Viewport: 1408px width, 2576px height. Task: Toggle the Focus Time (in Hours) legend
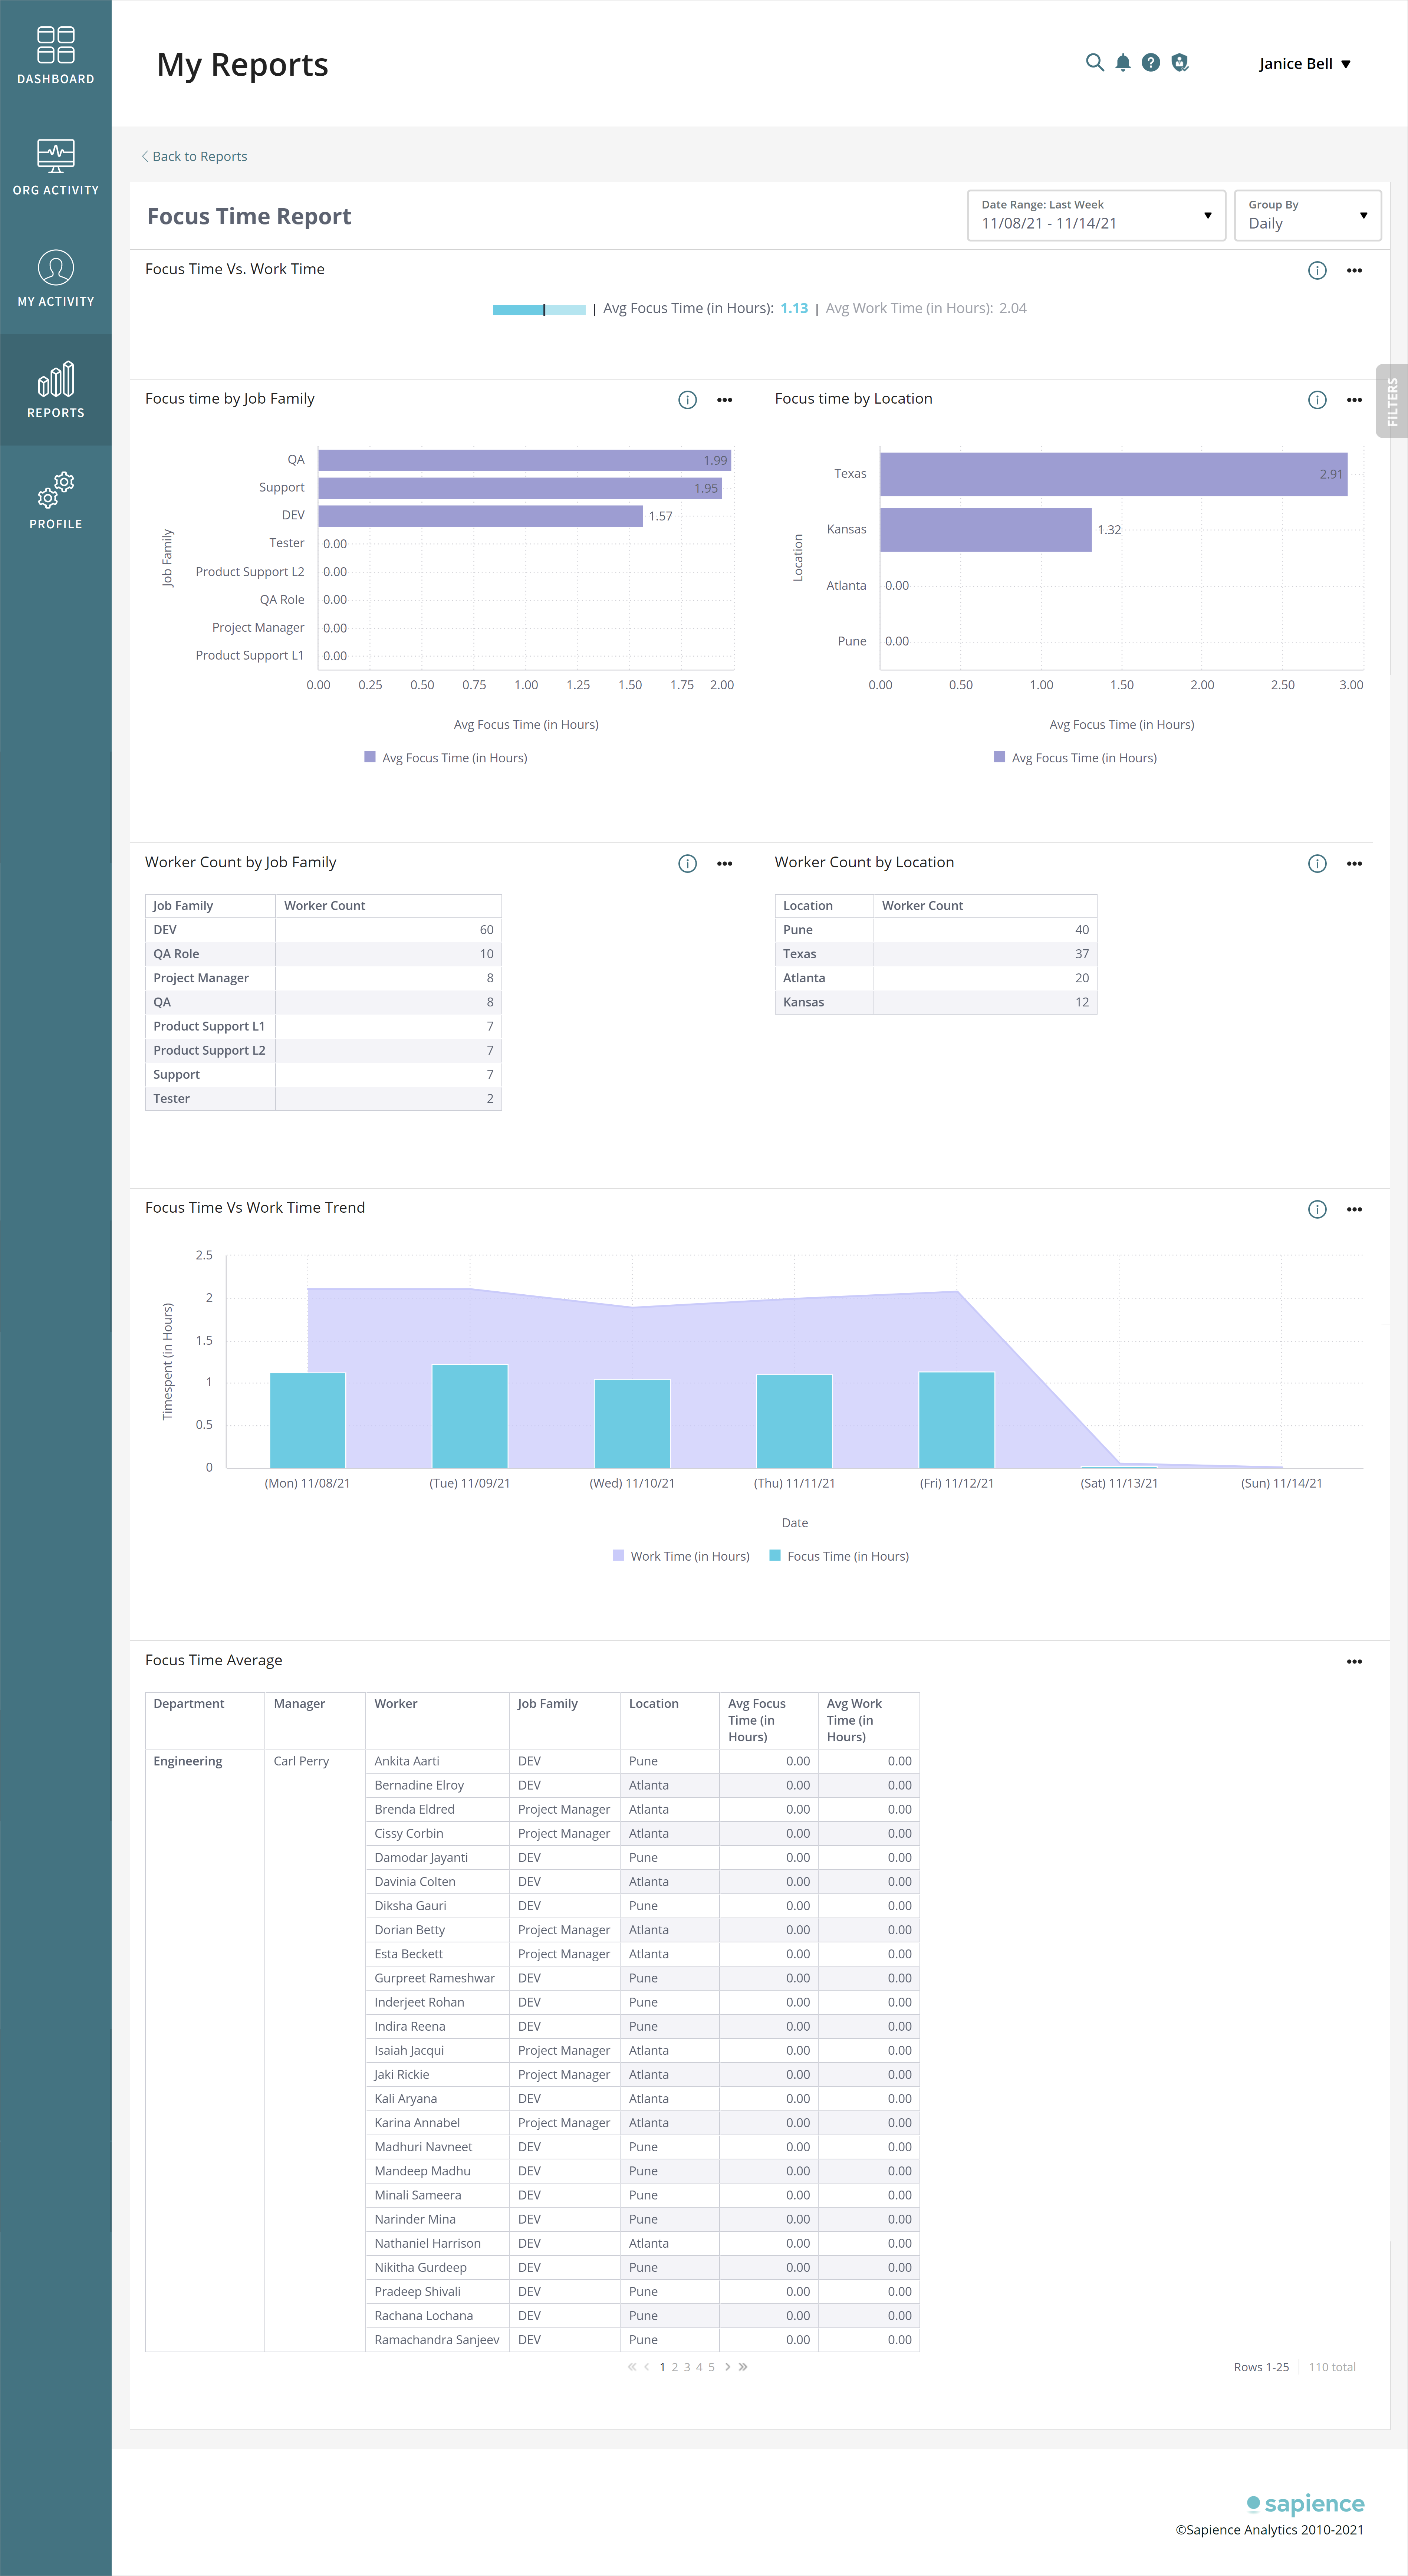coord(839,1556)
